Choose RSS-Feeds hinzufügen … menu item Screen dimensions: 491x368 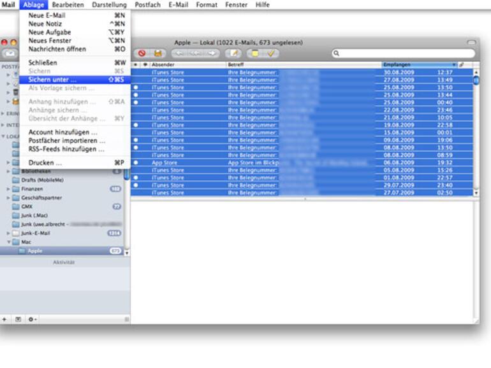(75, 149)
